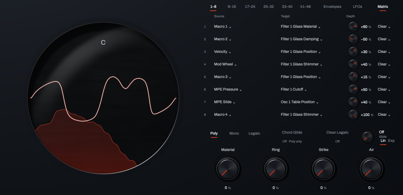Click the Strike macro knob
Image resolution: width=403 pixels, height=195 pixels.
[x=324, y=169]
